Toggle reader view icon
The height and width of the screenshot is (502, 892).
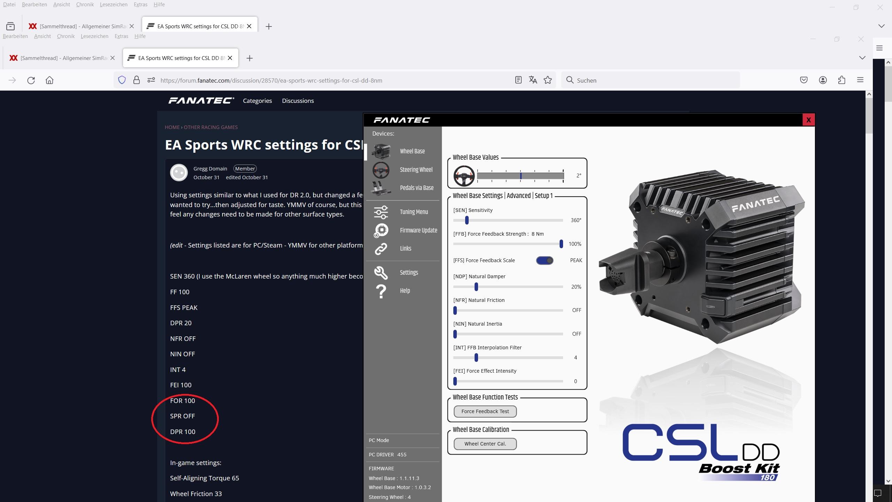coord(518,81)
